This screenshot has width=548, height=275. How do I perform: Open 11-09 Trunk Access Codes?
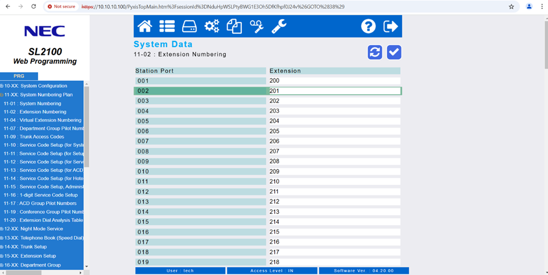pos(34,137)
